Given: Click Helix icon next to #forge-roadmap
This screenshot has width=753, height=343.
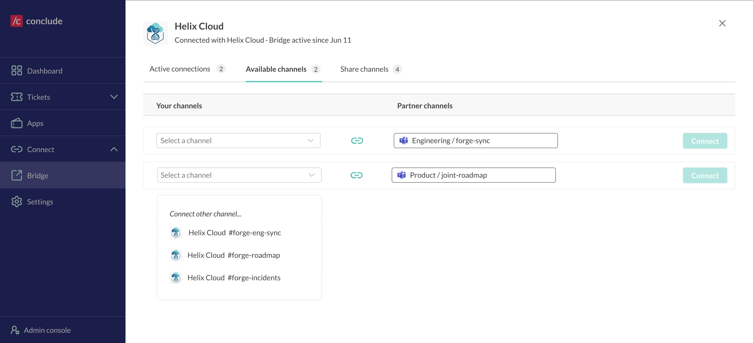Looking at the screenshot, I should tap(176, 255).
